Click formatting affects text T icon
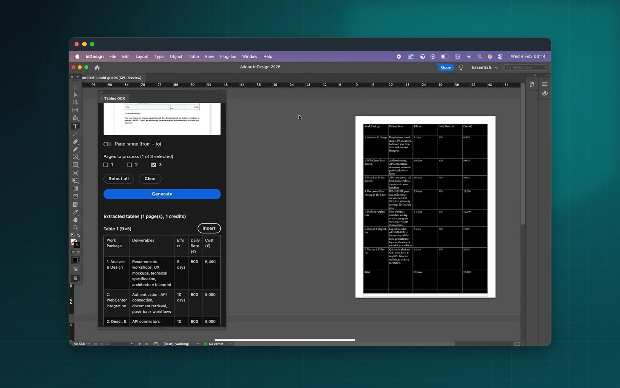This screenshot has width=620, height=388. pos(78,252)
